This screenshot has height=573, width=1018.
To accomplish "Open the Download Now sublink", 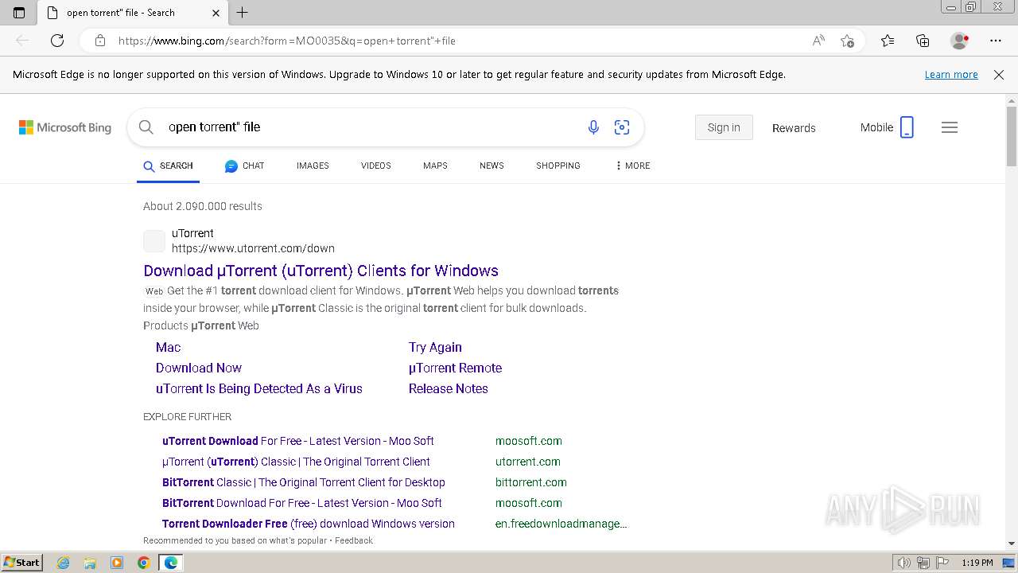I will (x=199, y=368).
